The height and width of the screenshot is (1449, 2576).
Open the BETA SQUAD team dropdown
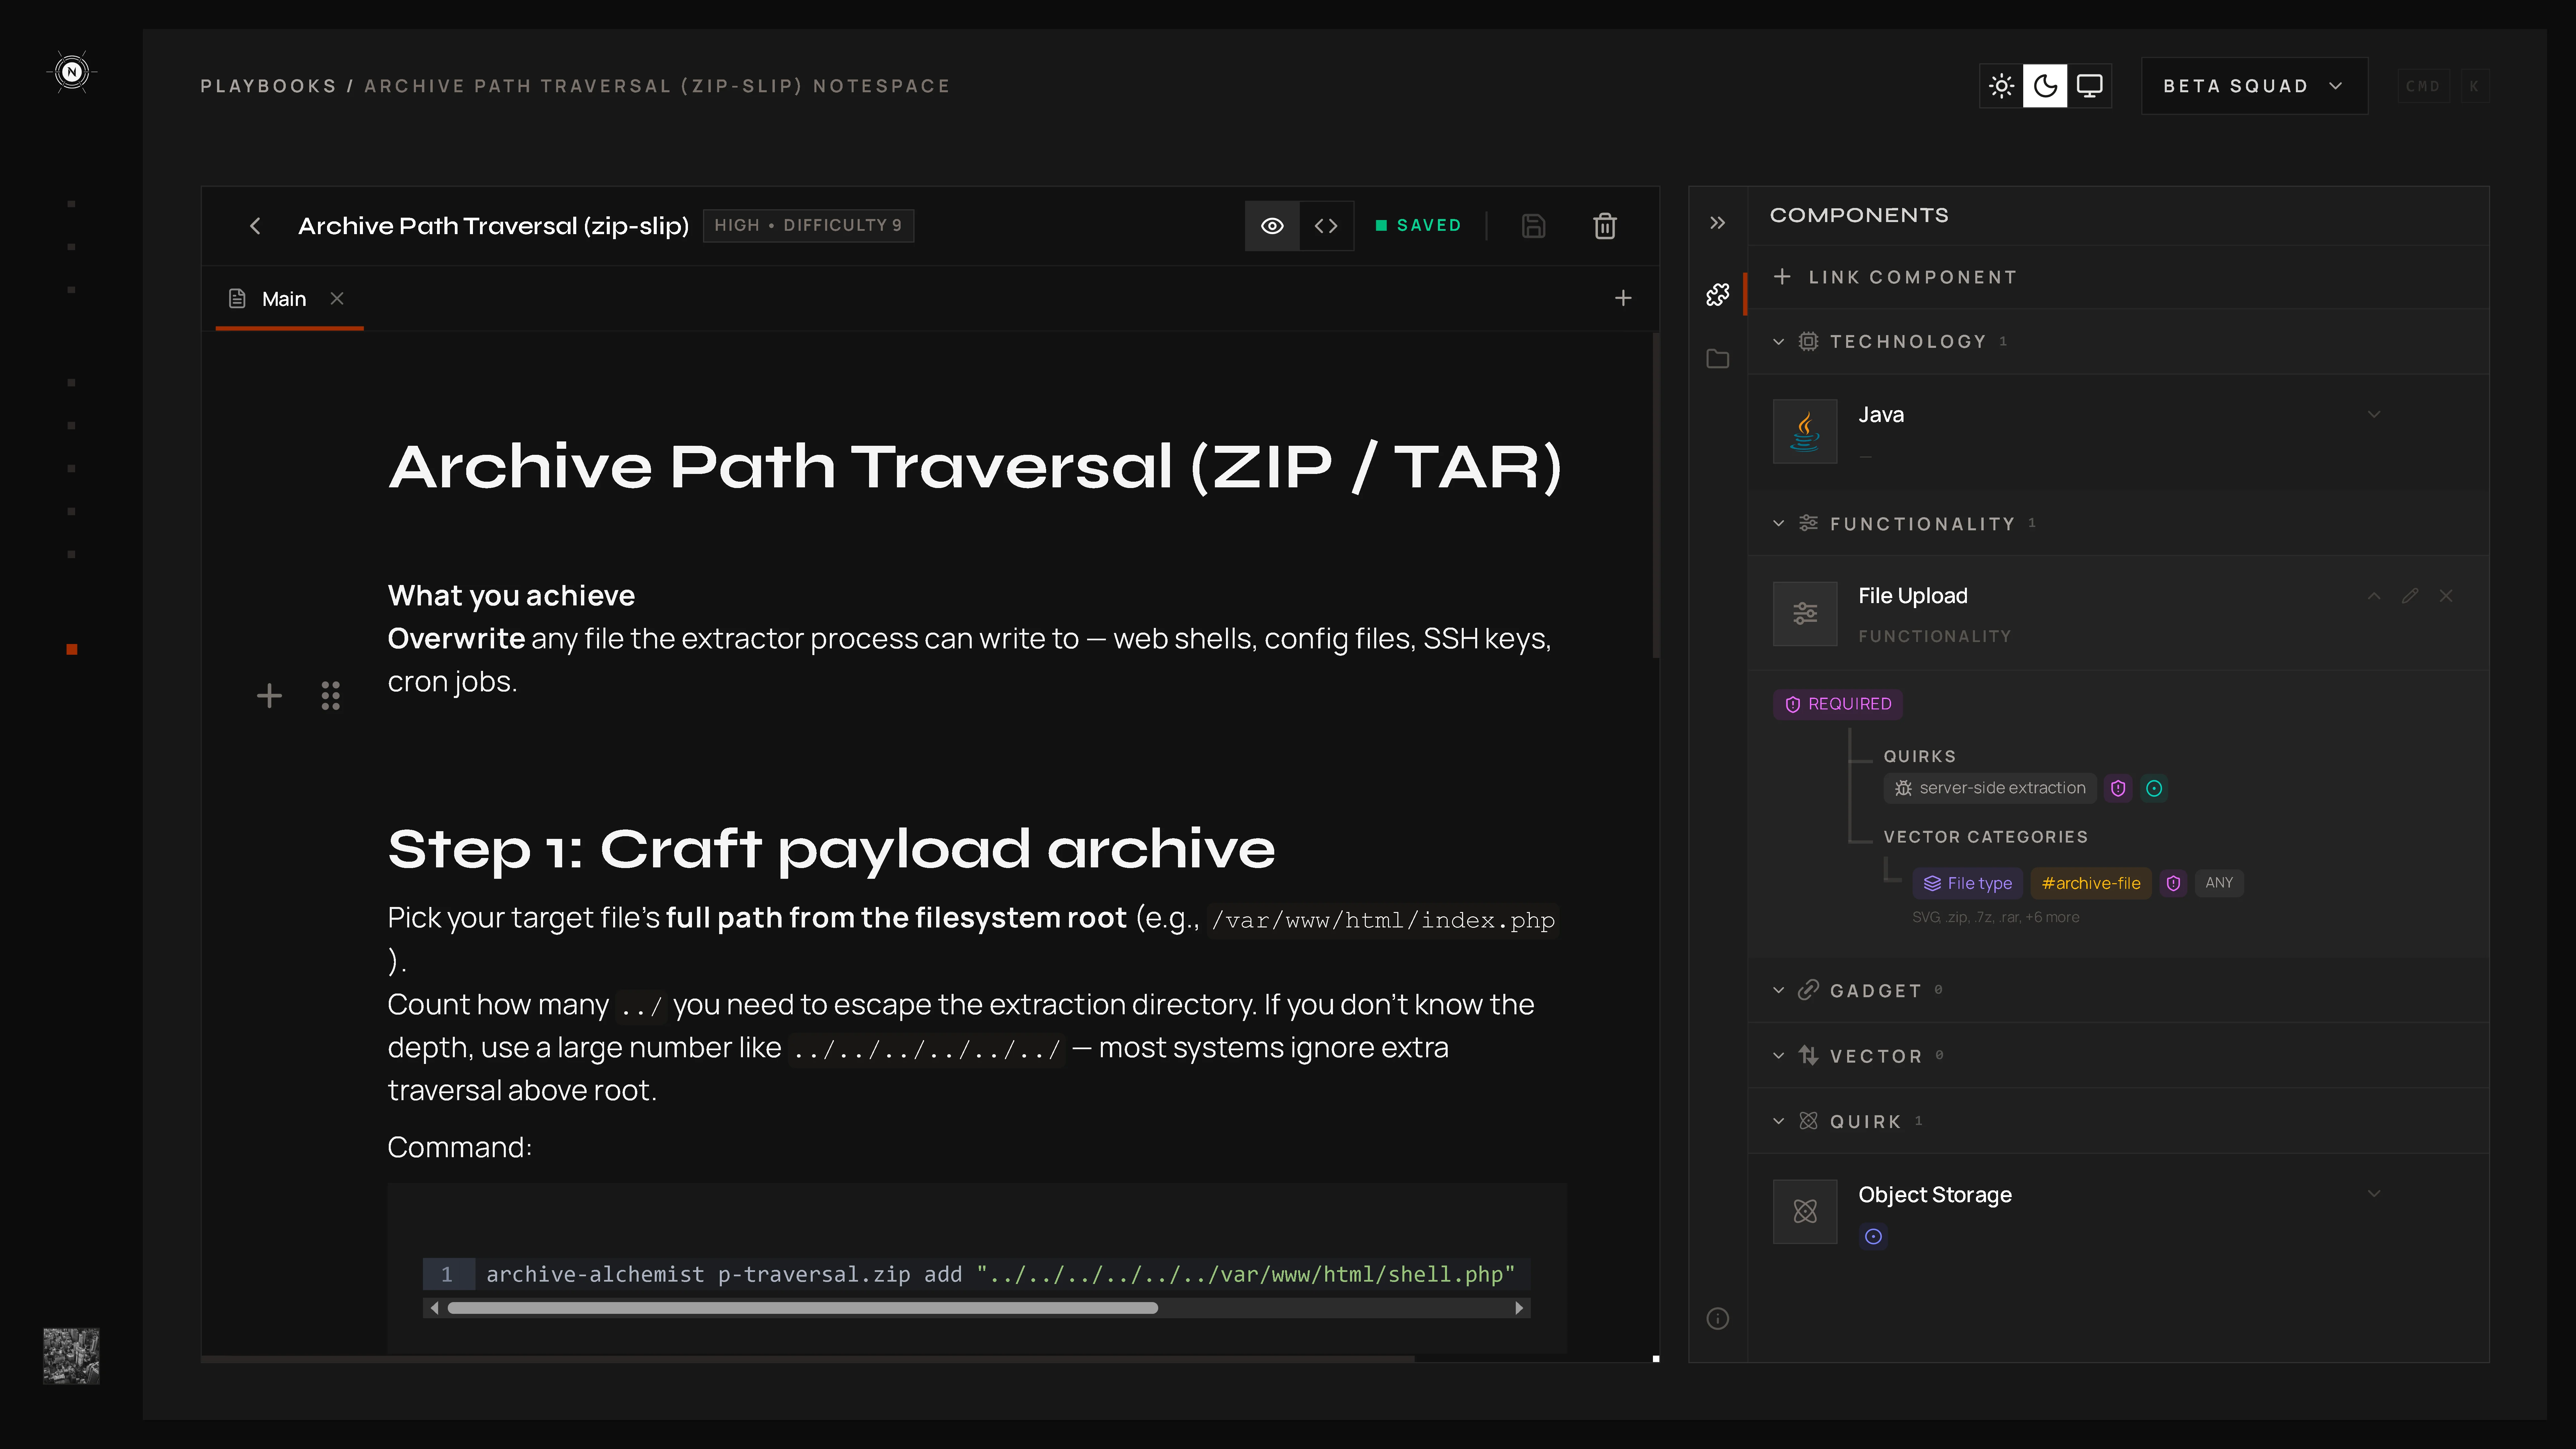click(x=2254, y=86)
